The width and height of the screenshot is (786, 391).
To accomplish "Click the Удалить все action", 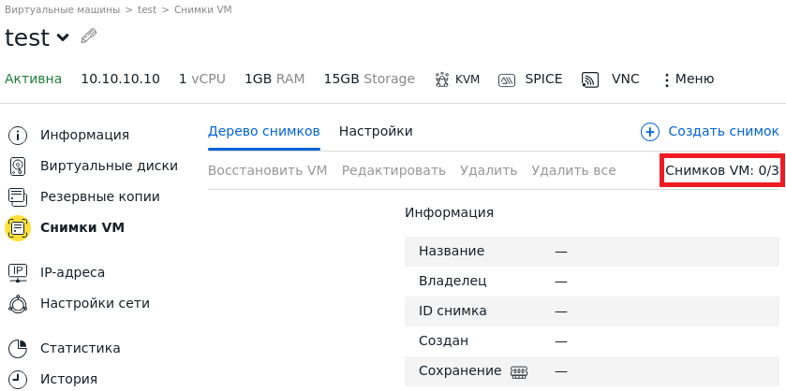I will pyautogui.click(x=573, y=170).
